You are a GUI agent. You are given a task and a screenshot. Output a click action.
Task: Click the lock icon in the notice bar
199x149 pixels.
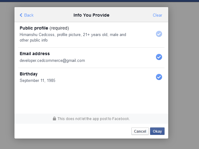[x=54, y=119]
